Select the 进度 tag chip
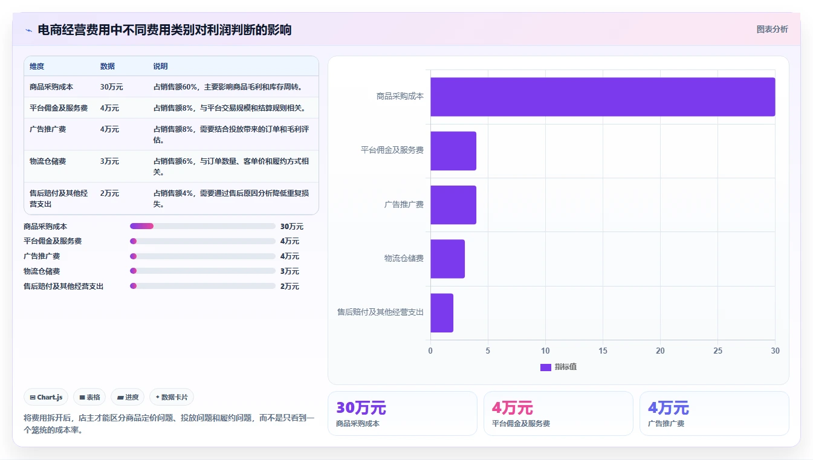The image size is (813, 460). point(128,397)
